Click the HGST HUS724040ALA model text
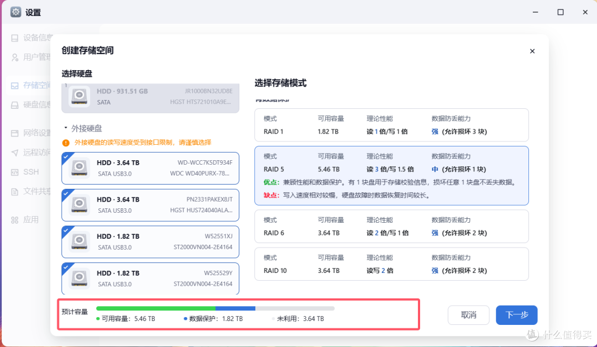597x347 pixels. (201, 211)
